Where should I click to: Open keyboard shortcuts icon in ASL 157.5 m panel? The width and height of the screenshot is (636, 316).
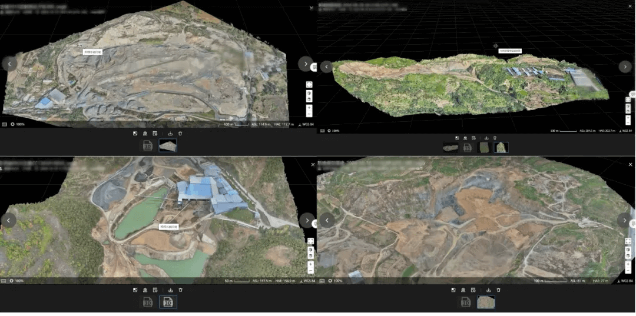click(x=5, y=281)
